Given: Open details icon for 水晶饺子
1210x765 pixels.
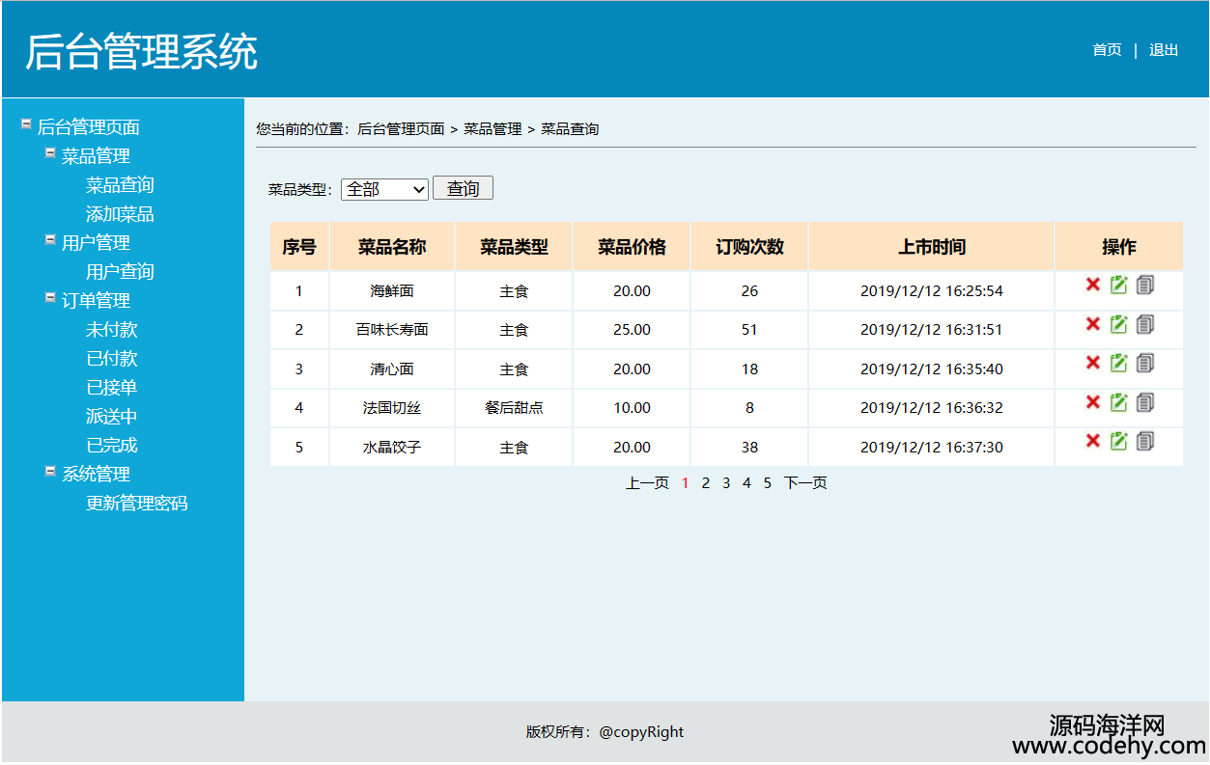Looking at the screenshot, I should 1145,441.
